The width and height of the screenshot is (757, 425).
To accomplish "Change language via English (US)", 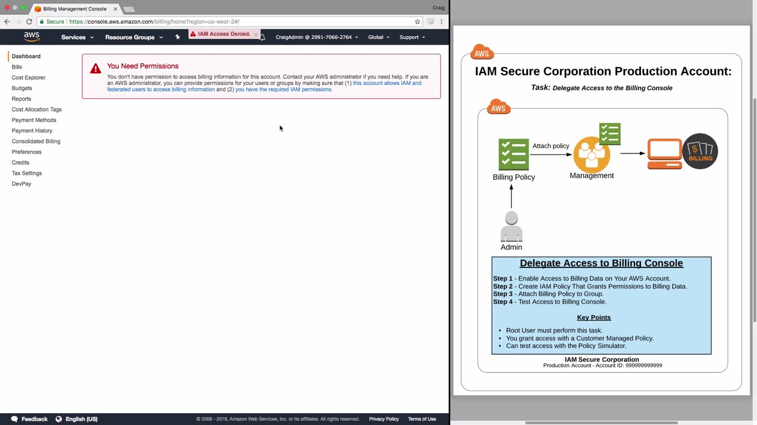I will click(x=82, y=419).
